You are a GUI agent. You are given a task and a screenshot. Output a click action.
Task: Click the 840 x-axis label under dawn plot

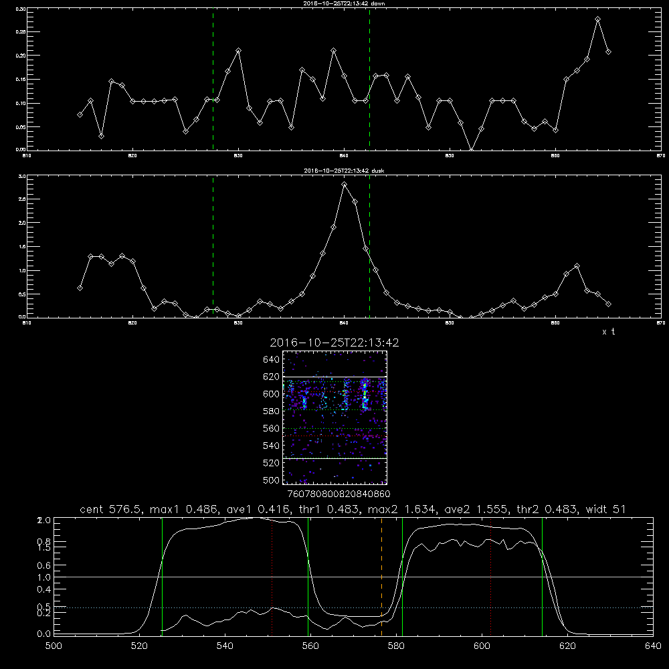point(344,156)
